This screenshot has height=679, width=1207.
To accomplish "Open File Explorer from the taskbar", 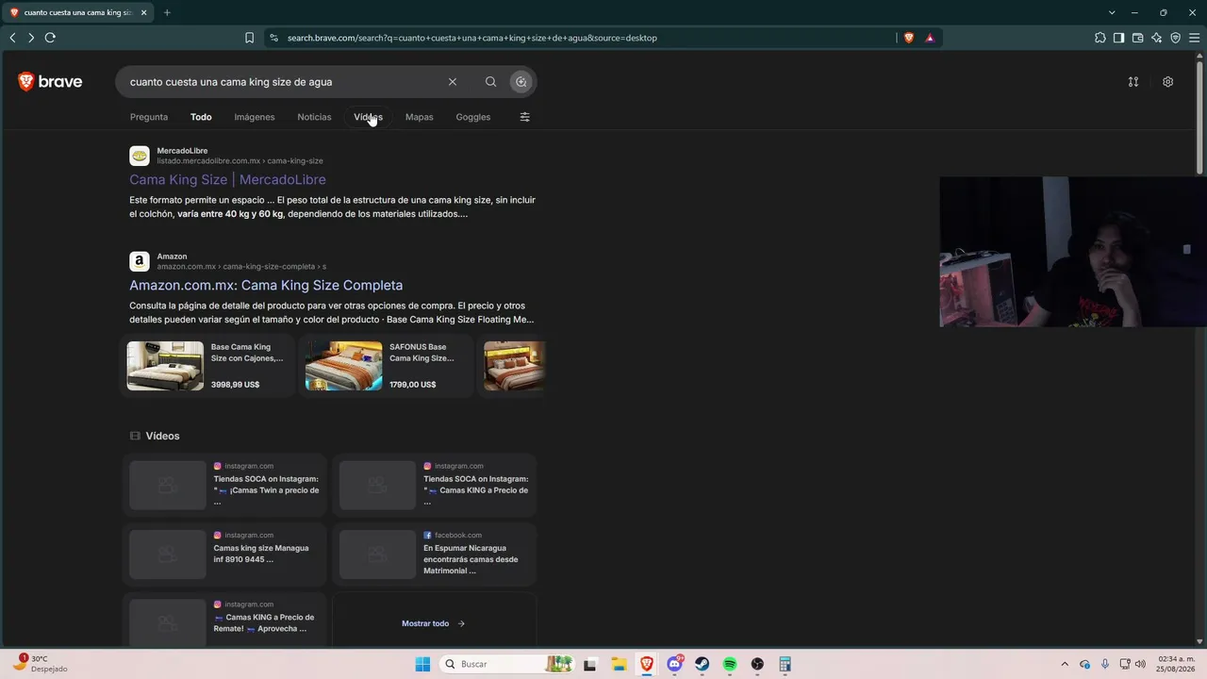I will (x=619, y=664).
